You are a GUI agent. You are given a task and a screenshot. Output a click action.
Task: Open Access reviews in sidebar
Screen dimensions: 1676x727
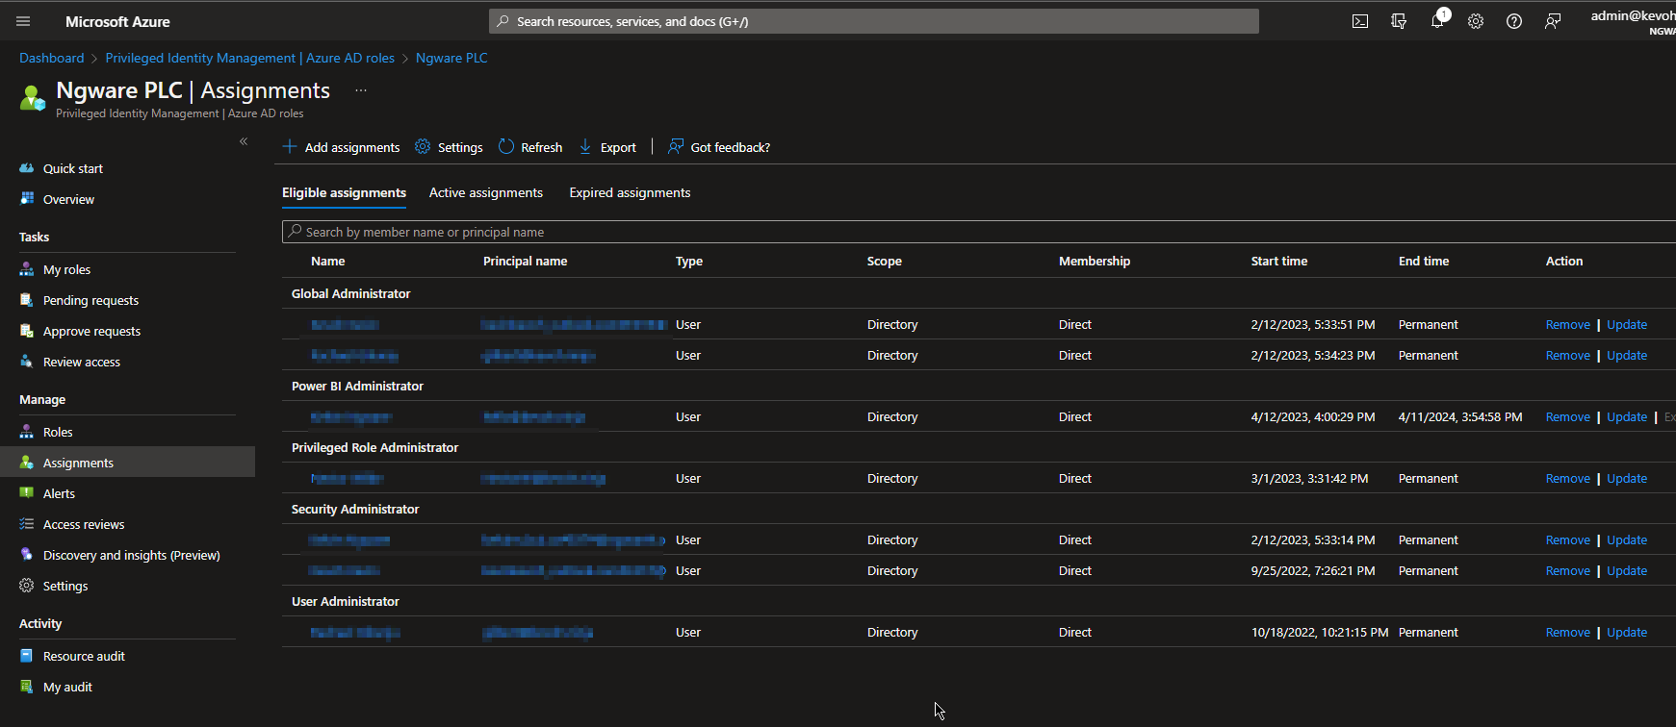click(84, 524)
